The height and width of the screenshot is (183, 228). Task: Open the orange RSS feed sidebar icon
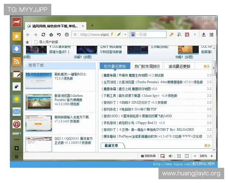(17, 61)
